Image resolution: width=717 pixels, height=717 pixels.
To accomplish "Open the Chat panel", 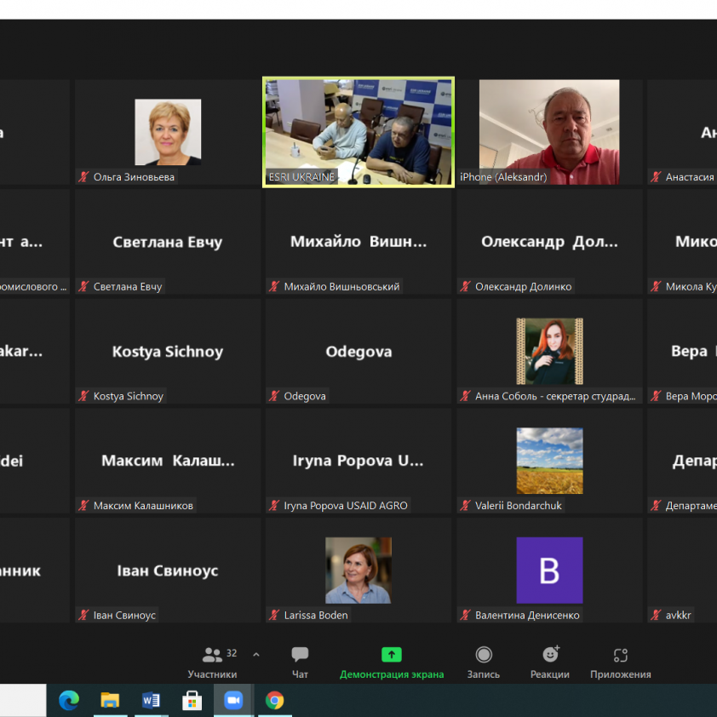I will [300, 655].
